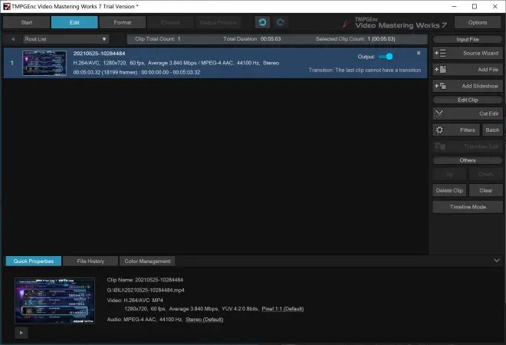
Task: Open the Color Management tab
Action: click(x=147, y=261)
